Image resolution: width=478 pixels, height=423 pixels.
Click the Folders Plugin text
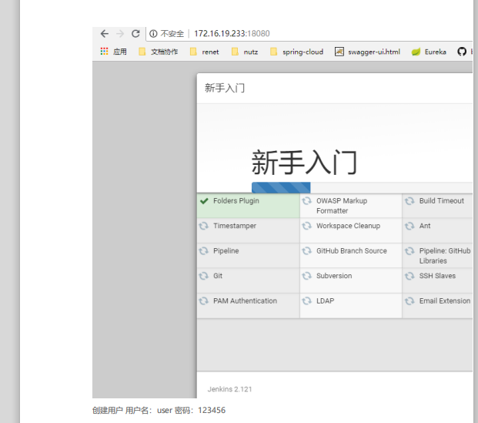click(236, 201)
